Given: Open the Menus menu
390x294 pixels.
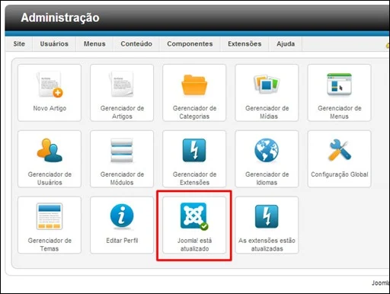Looking at the screenshot, I should coord(94,43).
